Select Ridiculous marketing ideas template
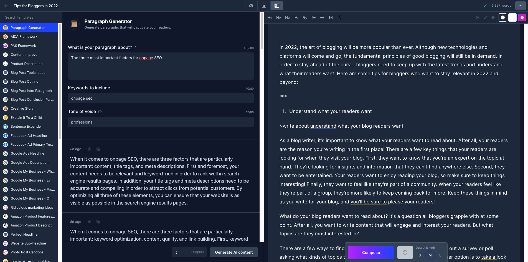The width and height of the screenshot is (528, 262). (x=29, y=208)
